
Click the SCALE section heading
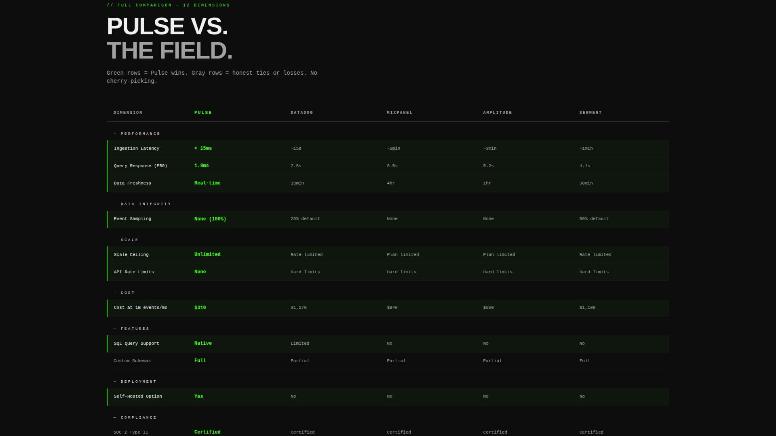click(x=126, y=240)
